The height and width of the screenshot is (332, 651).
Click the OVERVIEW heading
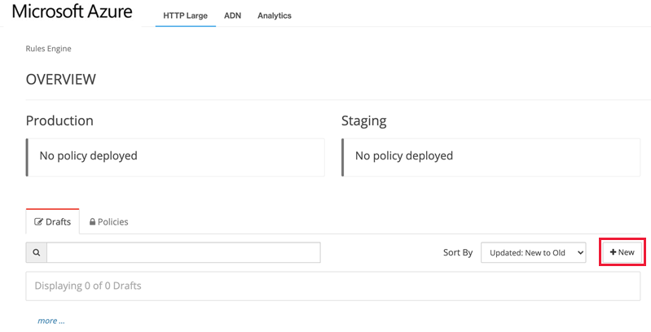coord(61,79)
